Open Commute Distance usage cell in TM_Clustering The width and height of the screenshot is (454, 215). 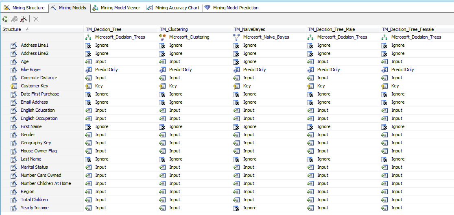click(195, 78)
